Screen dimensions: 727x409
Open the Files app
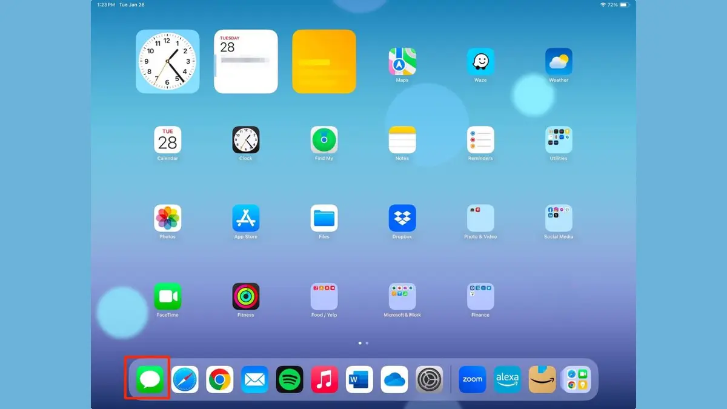coord(324,218)
